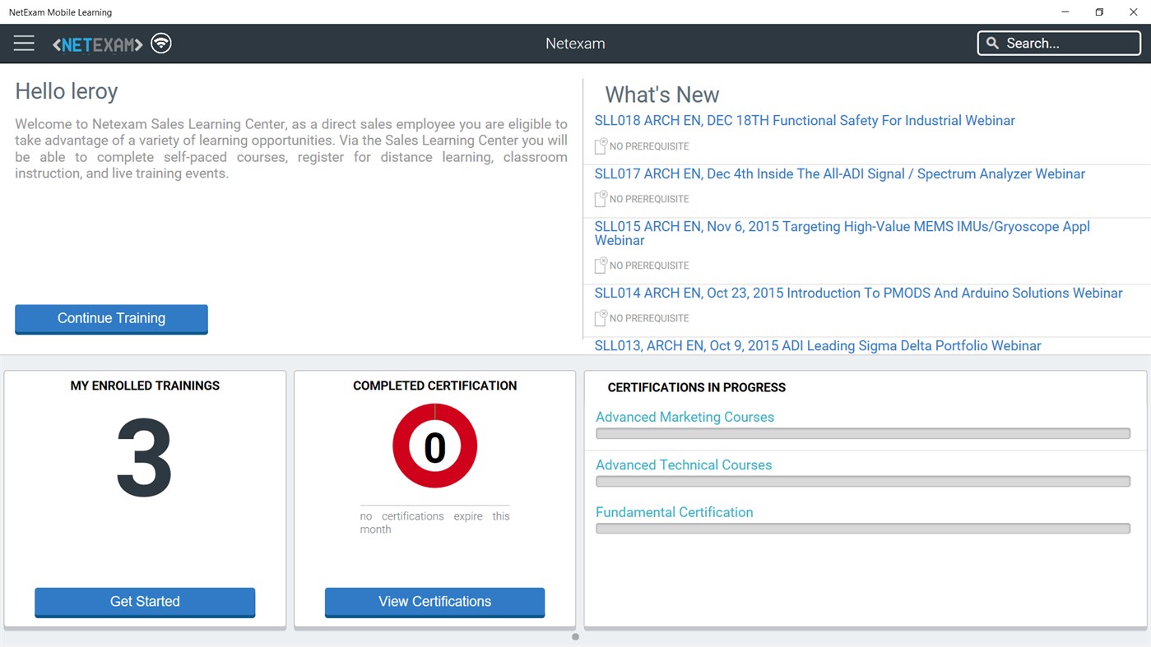
Task: Minimize the NetExam Mobile Learning window
Action: point(1065,12)
